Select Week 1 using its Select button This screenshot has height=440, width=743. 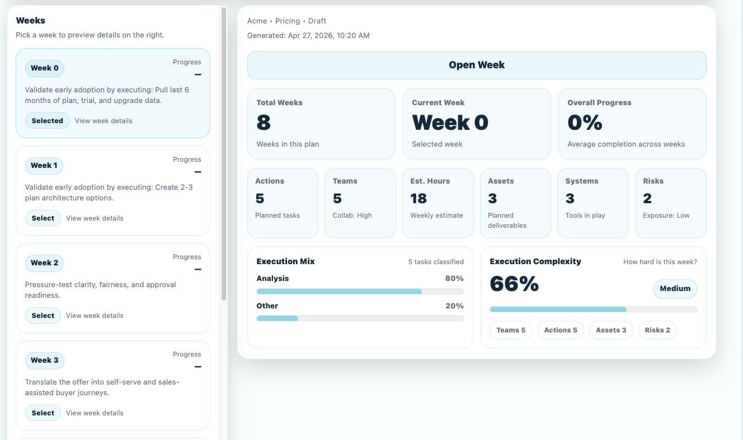pos(43,218)
